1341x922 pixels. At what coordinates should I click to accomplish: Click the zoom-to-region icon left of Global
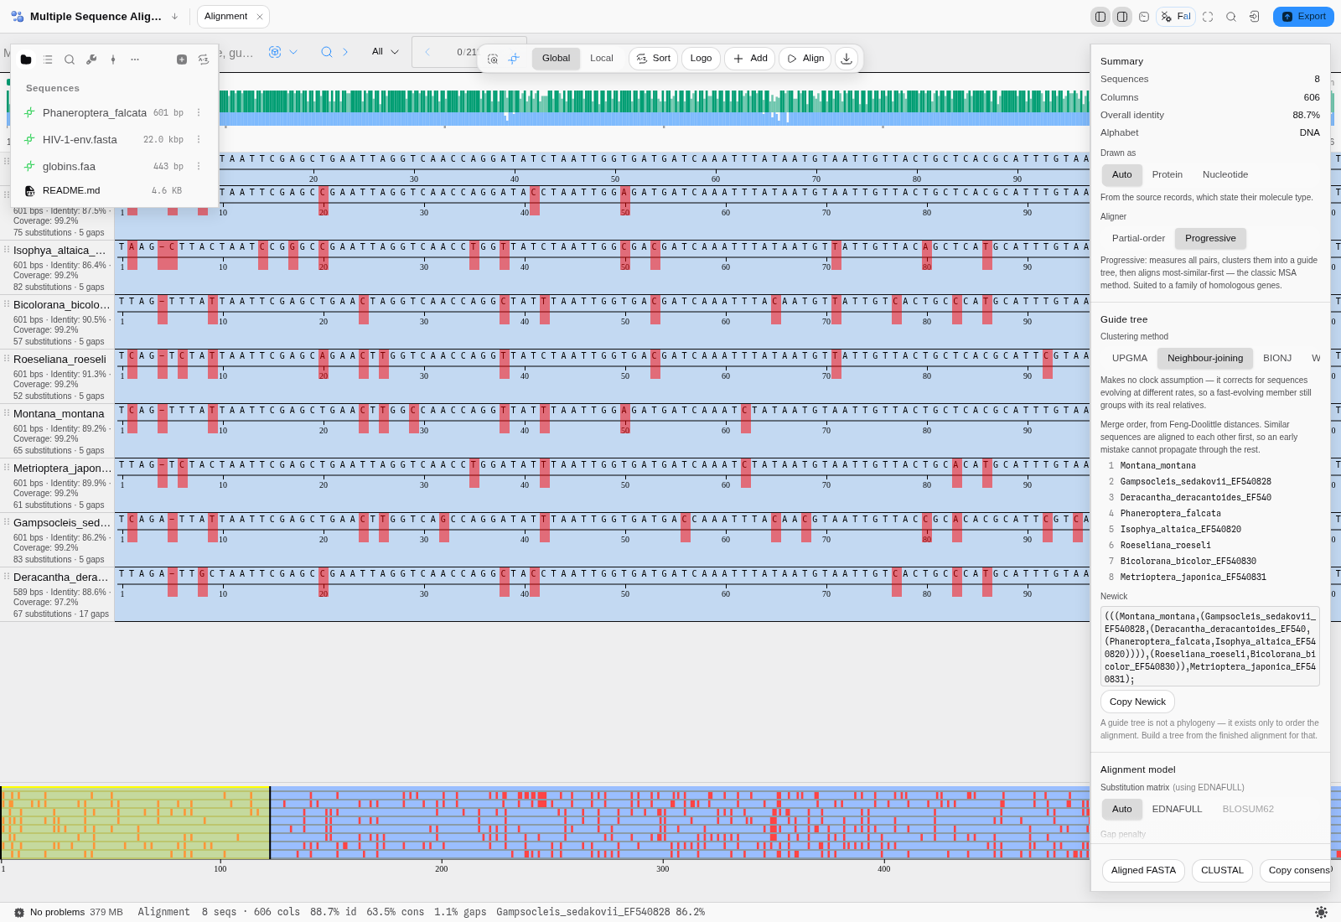coord(493,59)
